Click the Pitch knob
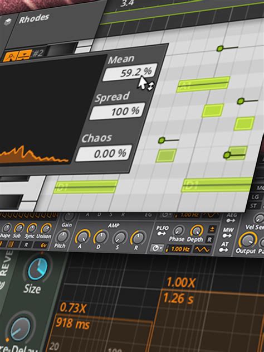 click(x=62, y=237)
